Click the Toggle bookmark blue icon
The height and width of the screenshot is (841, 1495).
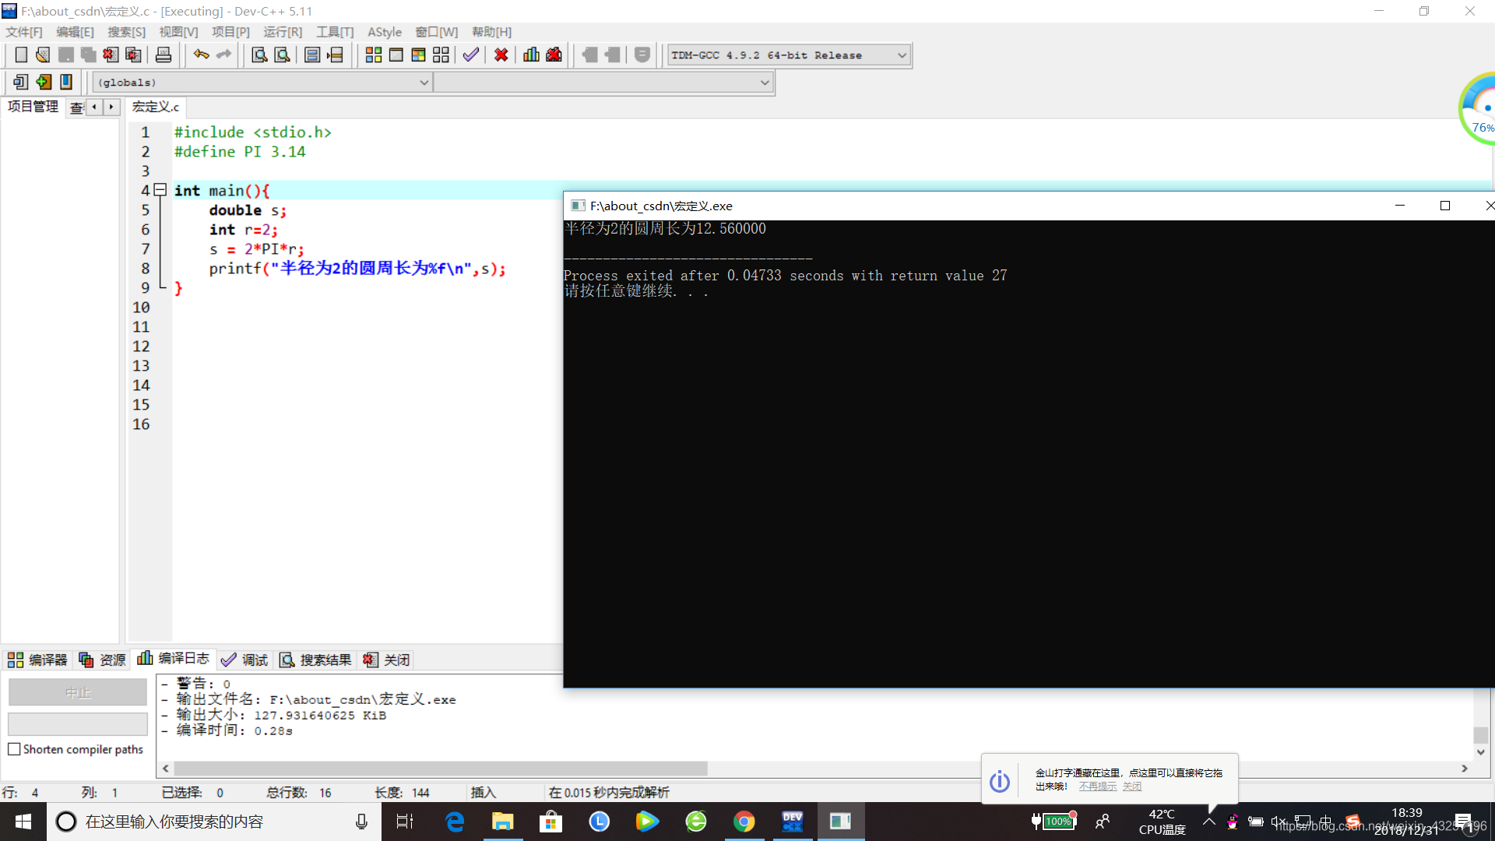66,82
